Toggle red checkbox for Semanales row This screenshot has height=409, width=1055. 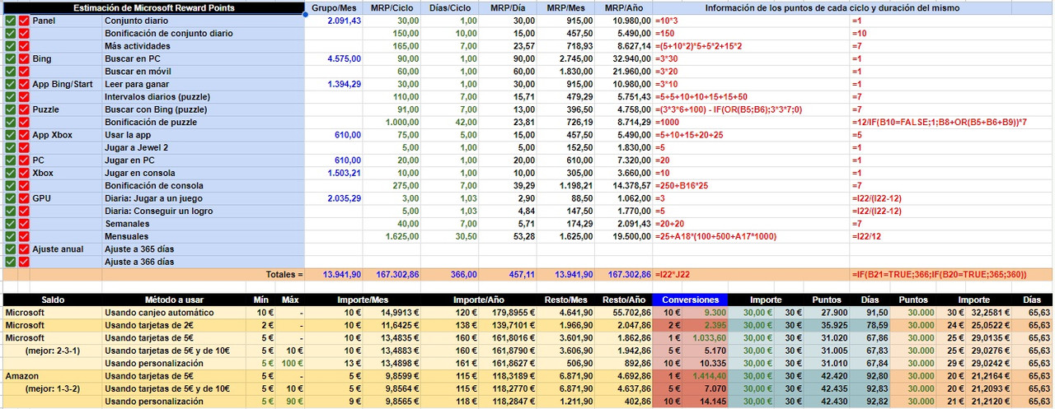[24, 223]
